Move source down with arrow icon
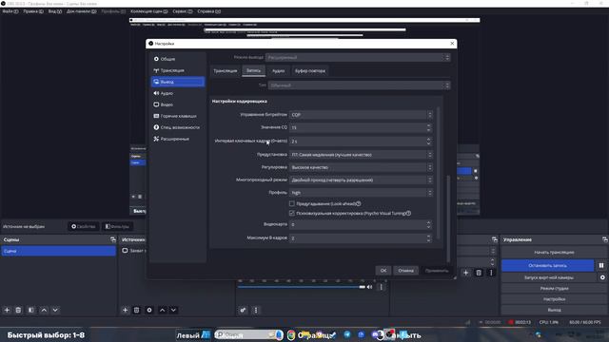This screenshot has height=342, width=609. 173,311
